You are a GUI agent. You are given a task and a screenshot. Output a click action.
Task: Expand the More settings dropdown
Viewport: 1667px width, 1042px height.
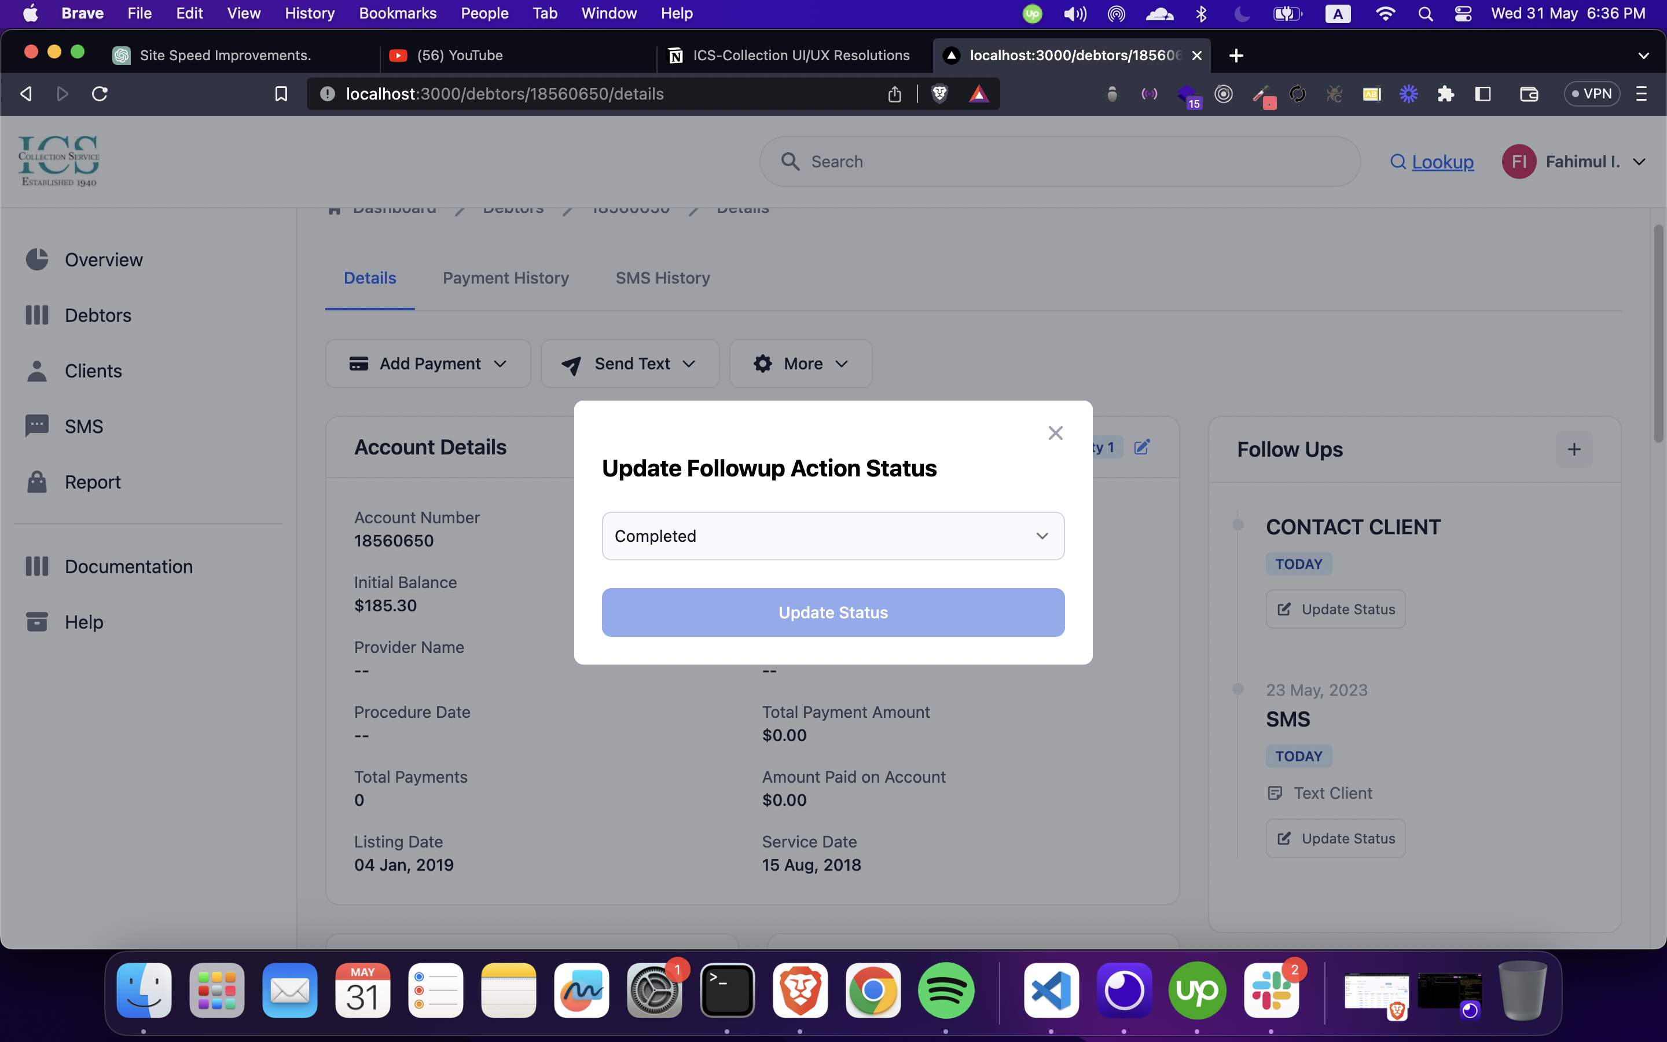click(x=801, y=364)
